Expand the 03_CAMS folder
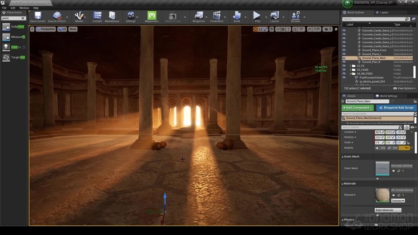 (x=351, y=70)
